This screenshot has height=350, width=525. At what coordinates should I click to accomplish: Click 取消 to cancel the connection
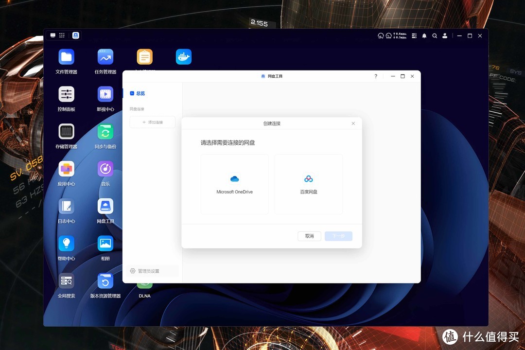[x=309, y=236]
